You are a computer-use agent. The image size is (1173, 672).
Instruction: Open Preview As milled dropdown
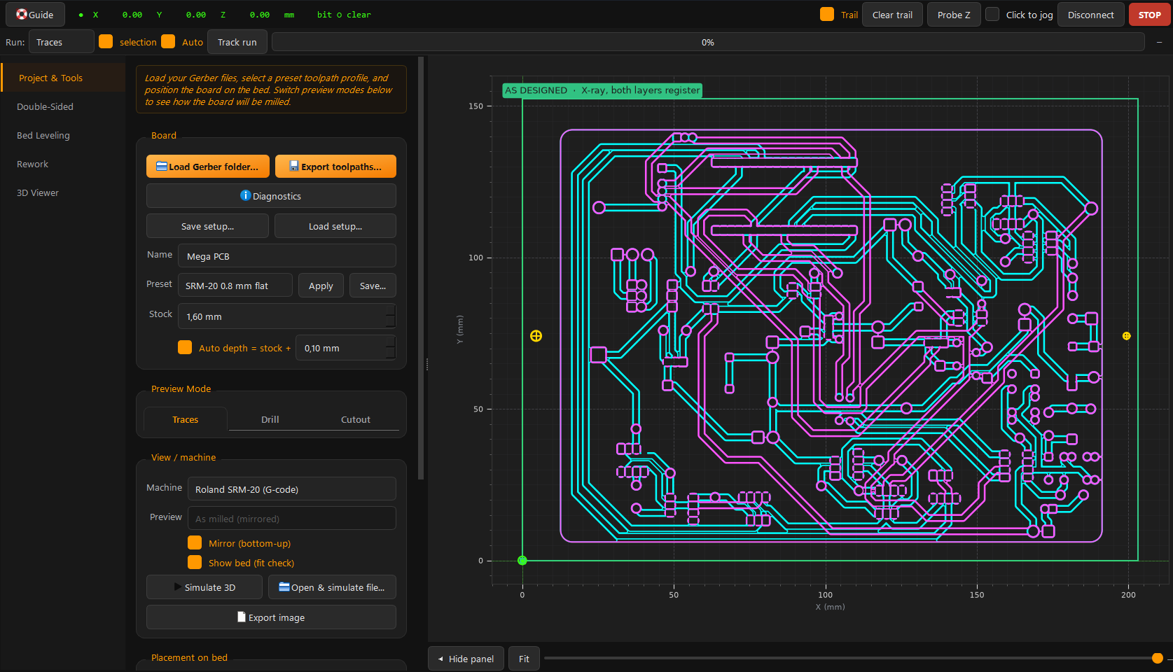(x=292, y=519)
